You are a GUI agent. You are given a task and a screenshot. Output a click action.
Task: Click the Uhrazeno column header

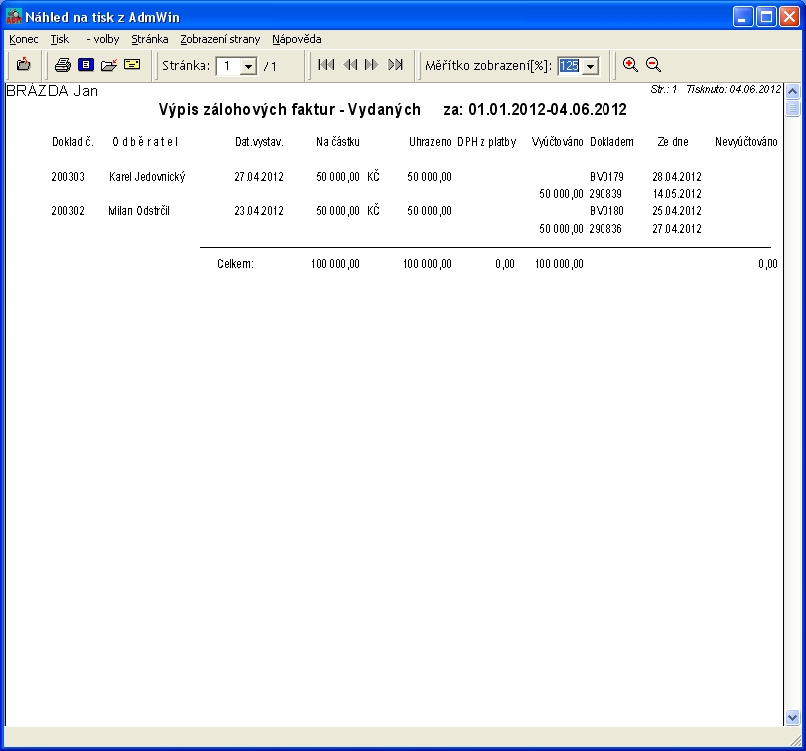coord(430,142)
